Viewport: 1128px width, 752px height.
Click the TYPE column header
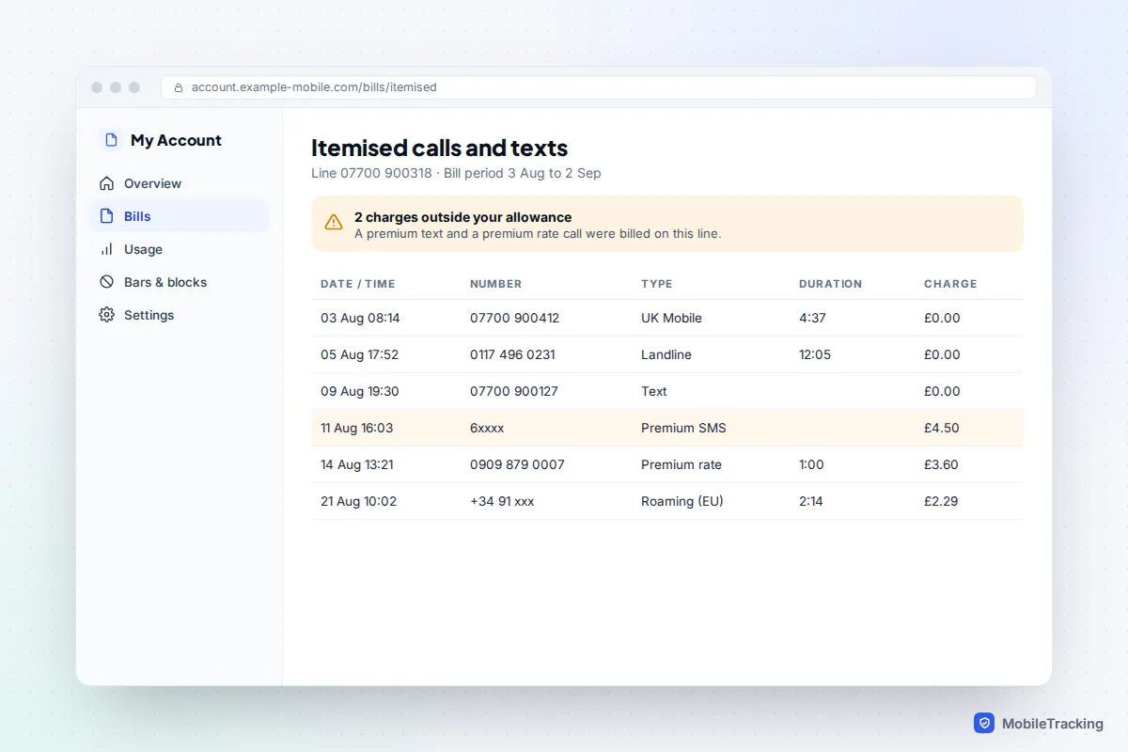657,284
